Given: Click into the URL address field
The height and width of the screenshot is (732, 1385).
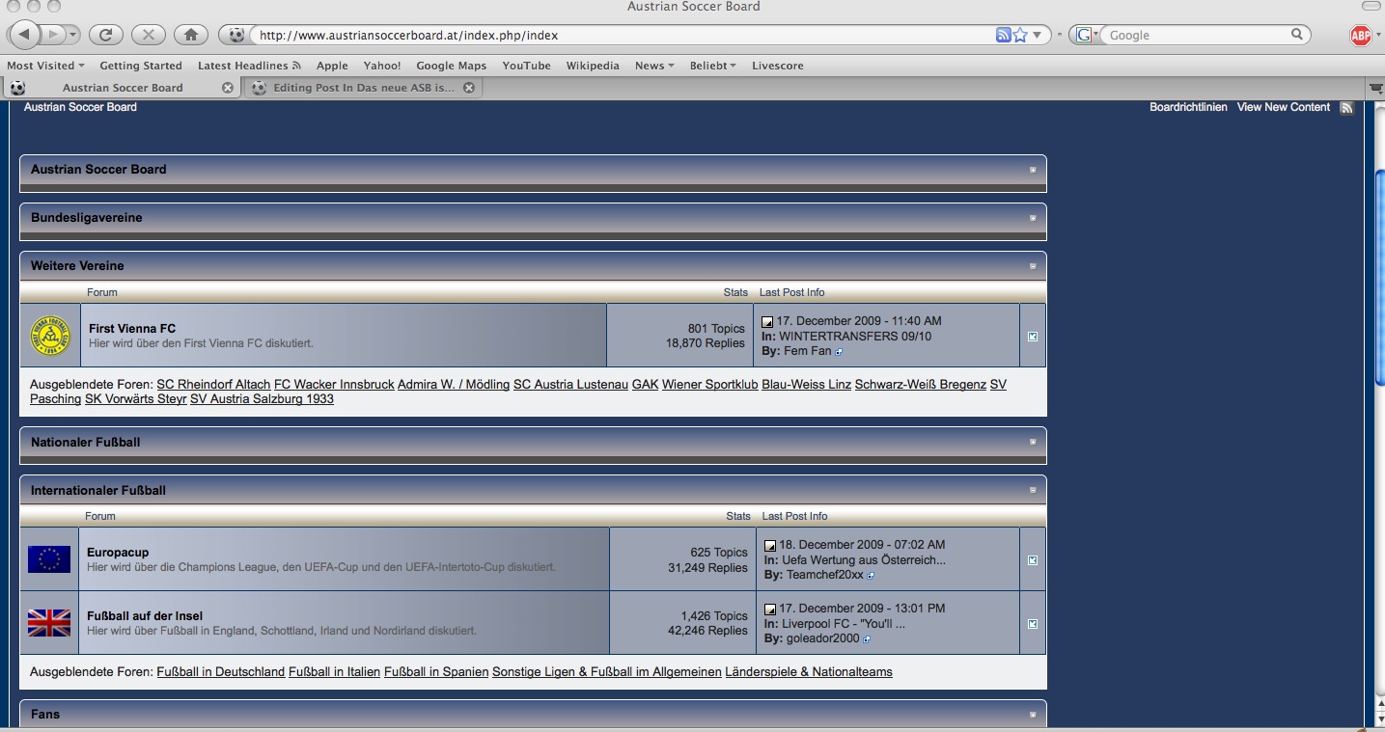Looking at the screenshot, I should (x=623, y=35).
